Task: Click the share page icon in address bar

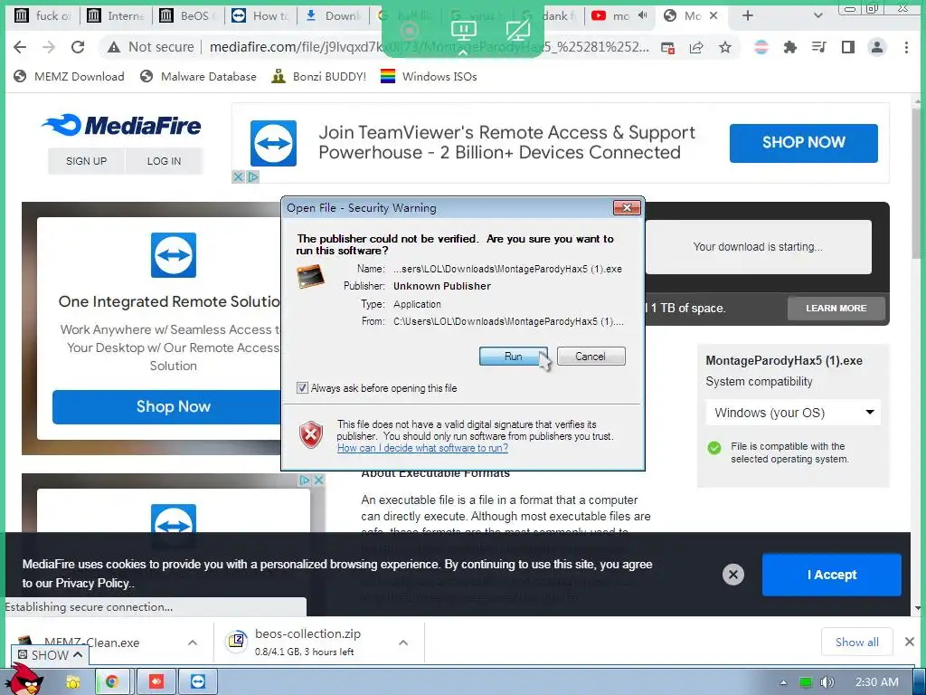Action: coord(696,48)
